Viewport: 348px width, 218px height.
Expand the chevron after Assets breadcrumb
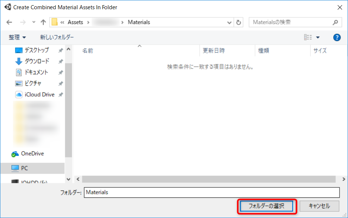(88, 23)
